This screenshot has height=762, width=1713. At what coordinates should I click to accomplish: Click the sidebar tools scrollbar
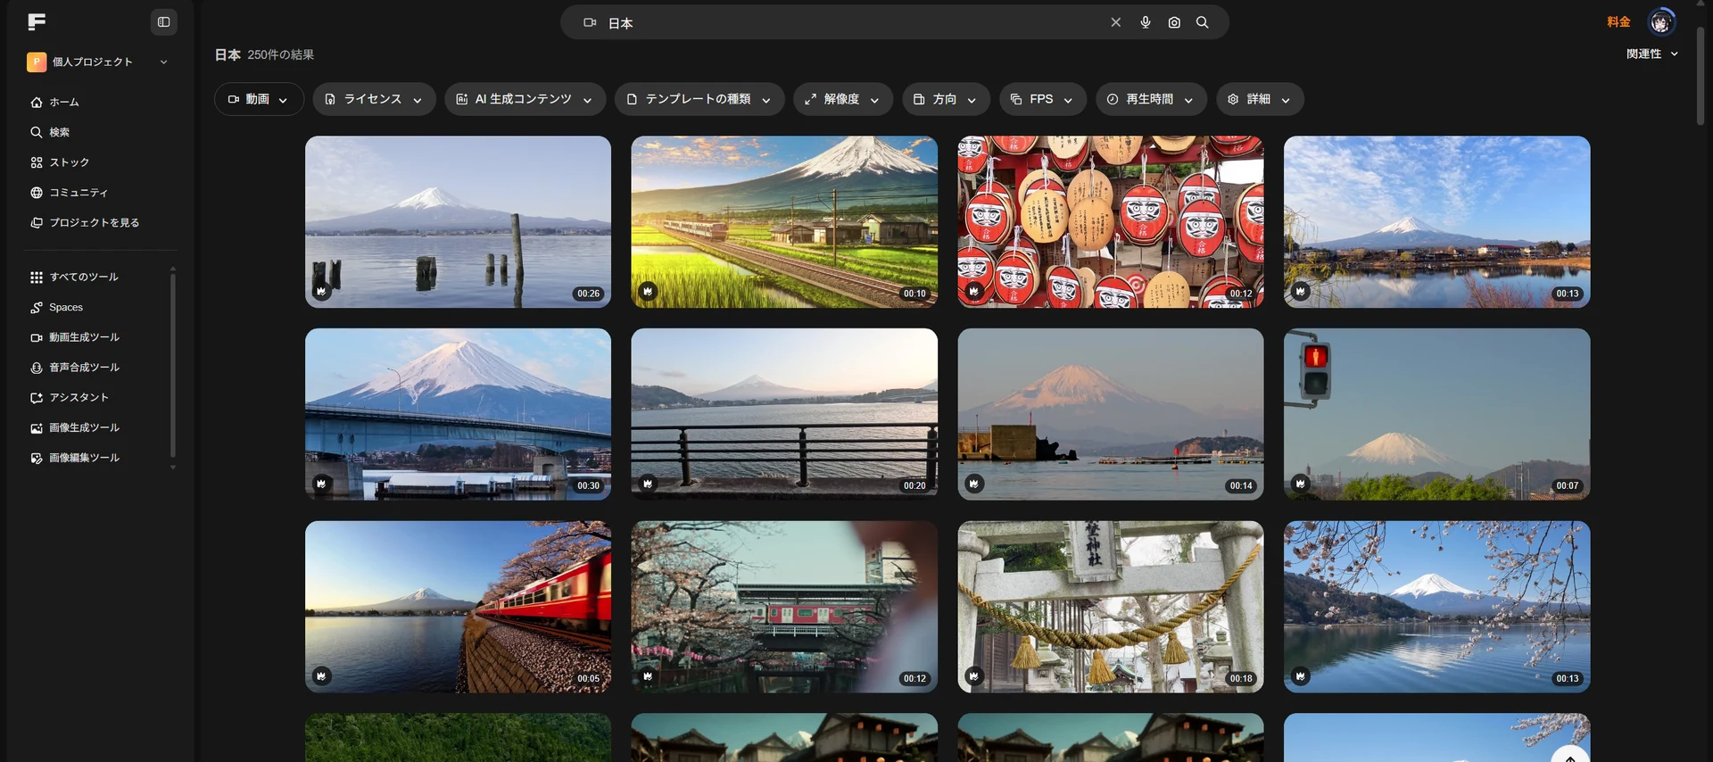[x=173, y=366]
